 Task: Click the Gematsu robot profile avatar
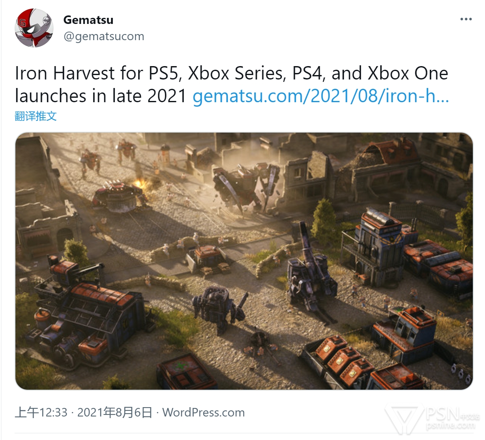[34, 28]
